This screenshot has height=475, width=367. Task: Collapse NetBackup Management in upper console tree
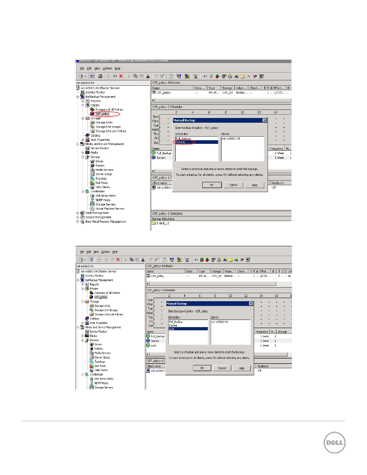[78, 97]
